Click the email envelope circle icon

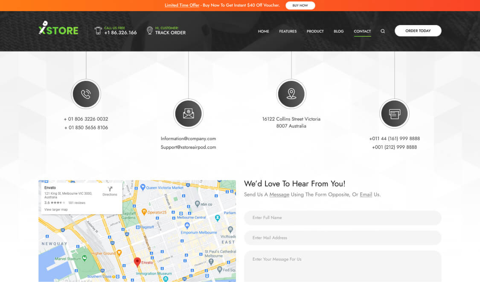[188, 114]
